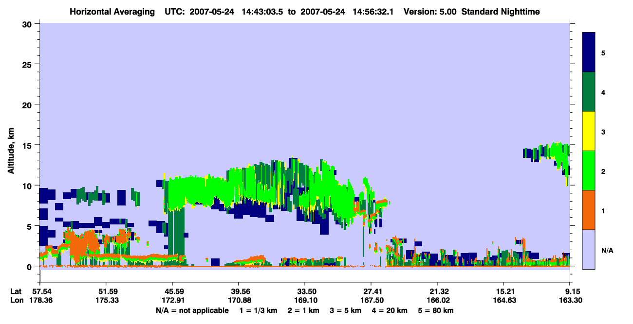The image size is (633, 324).
Task: Click the orange color bar segment labeled 1
Action: point(589,210)
